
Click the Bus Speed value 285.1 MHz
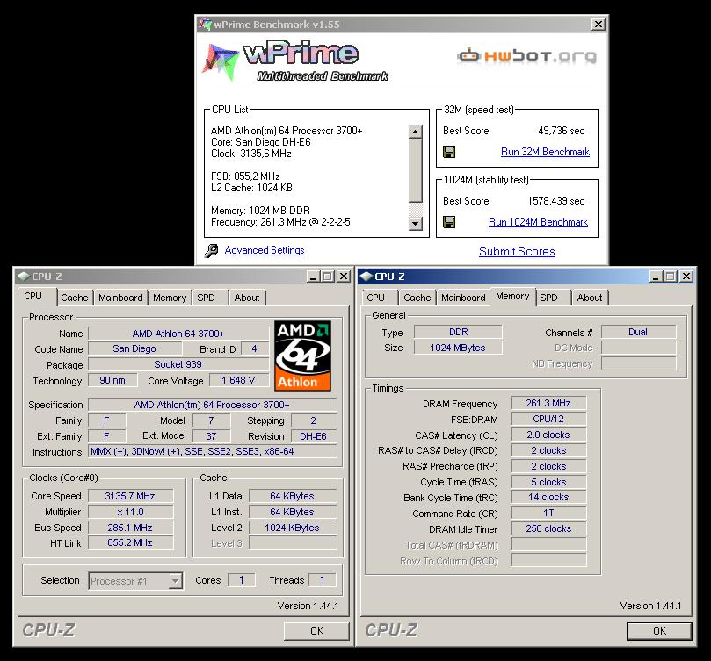[130, 528]
